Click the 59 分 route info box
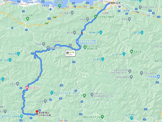The width and height of the screenshot is (162, 122). click(70, 53)
